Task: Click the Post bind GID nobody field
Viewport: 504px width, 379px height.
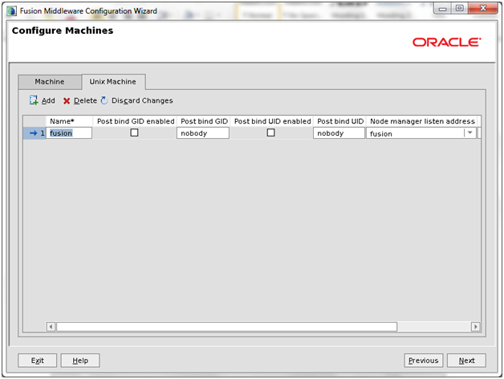Action: pyautogui.click(x=203, y=133)
